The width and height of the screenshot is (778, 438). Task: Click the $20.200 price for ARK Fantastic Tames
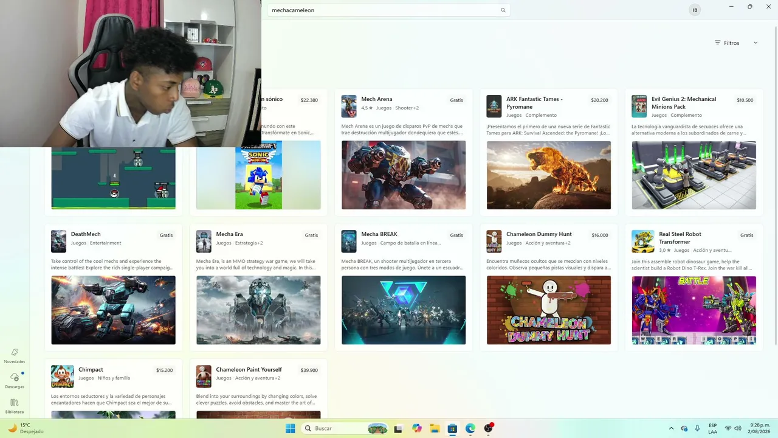[599, 100]
